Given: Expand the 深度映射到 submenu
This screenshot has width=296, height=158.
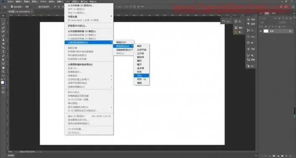Looking at the screenshot, I should click(x=124, y=50).
